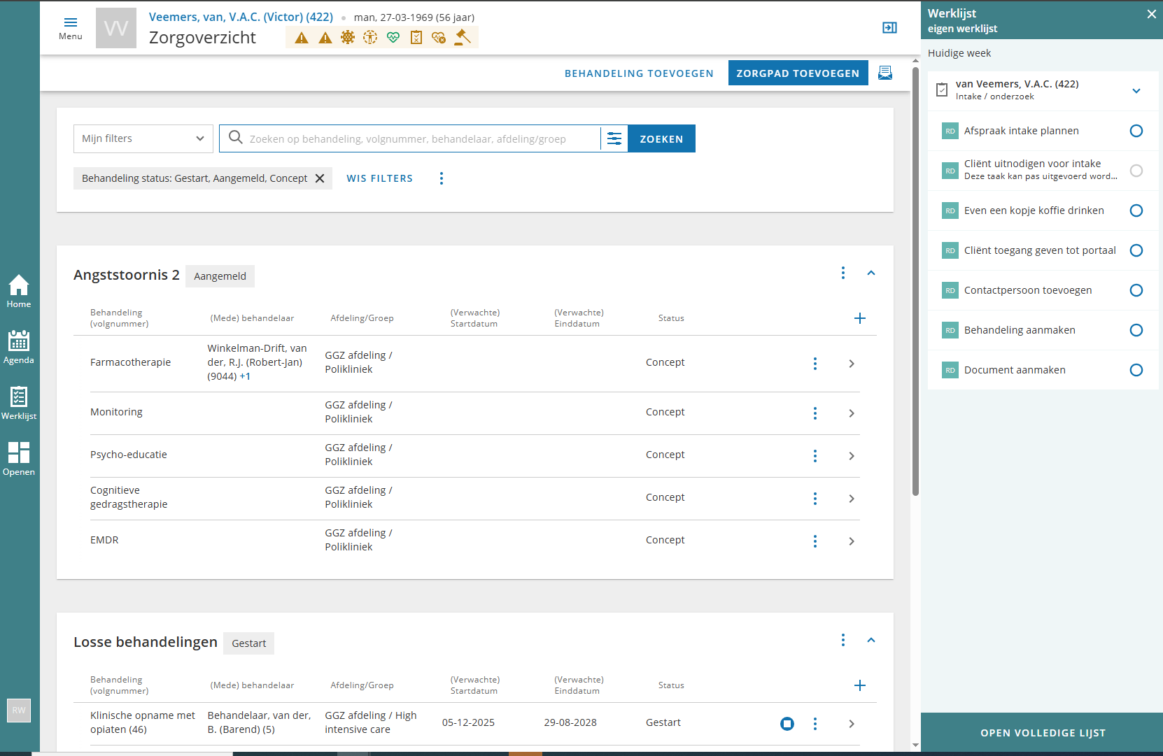
Task: Click the virus infection alert icon
Action: tap(348, 38)
